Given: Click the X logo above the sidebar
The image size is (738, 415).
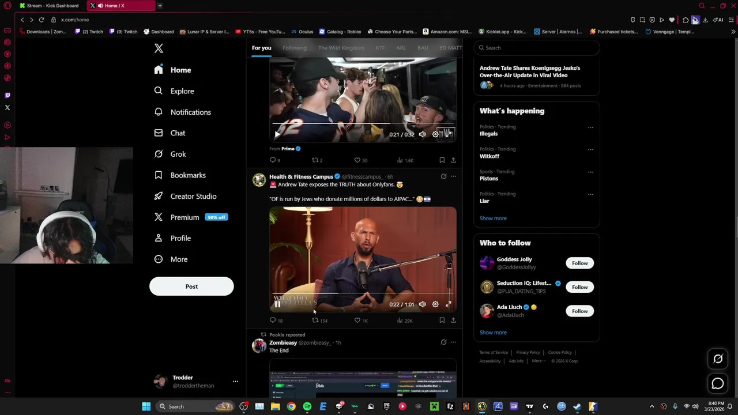Looking at the screenshot, I should click(159, 48).
